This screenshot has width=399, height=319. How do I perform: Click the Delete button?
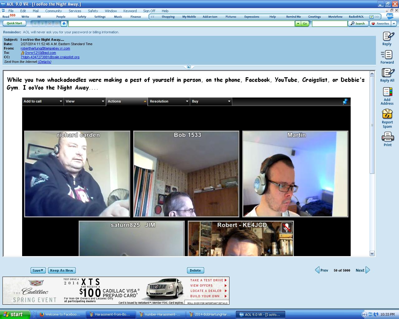pos(195,270)
